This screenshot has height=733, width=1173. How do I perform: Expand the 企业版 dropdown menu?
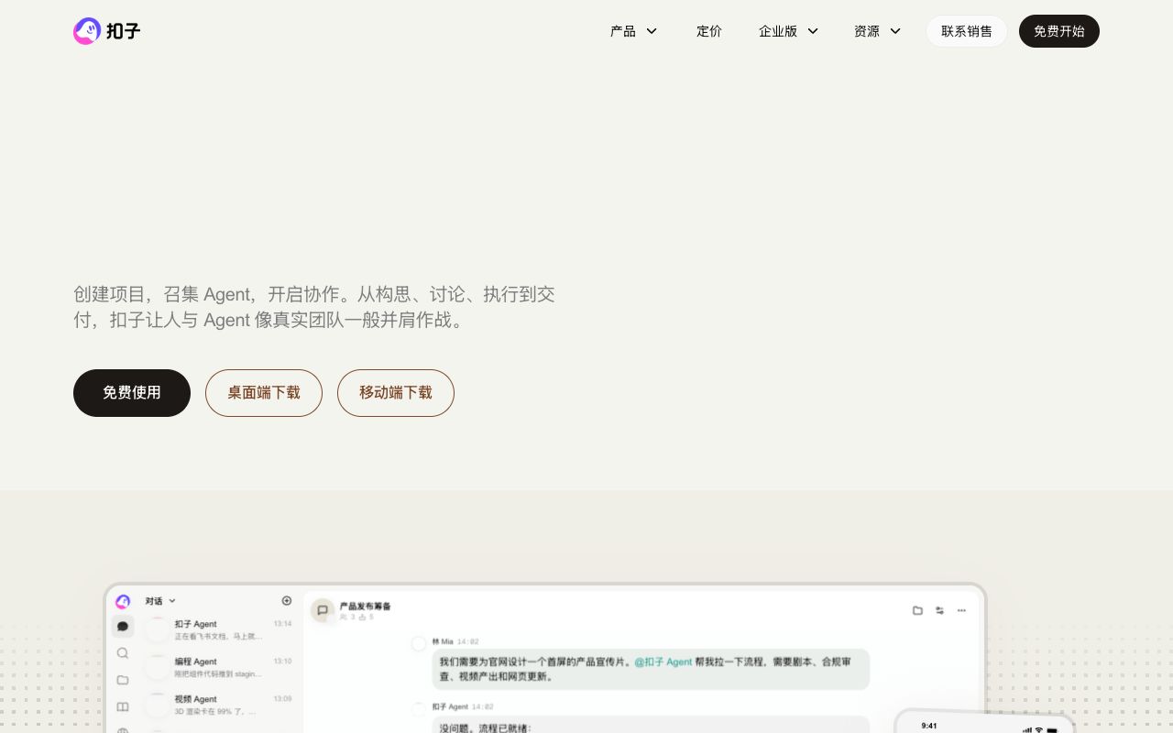point(789,31)
